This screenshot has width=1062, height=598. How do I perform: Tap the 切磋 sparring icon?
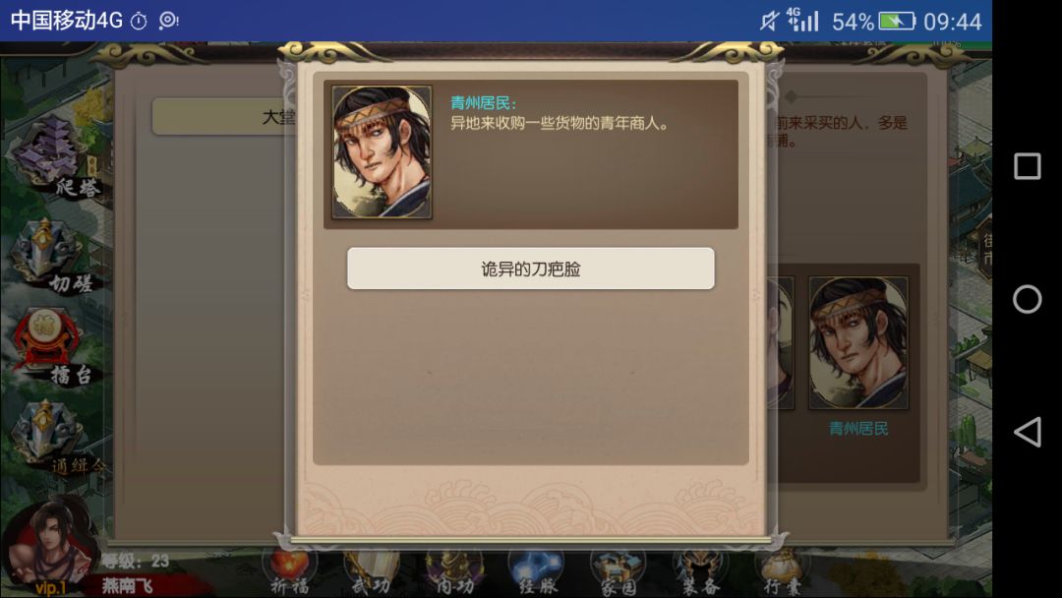click(53, 256)
